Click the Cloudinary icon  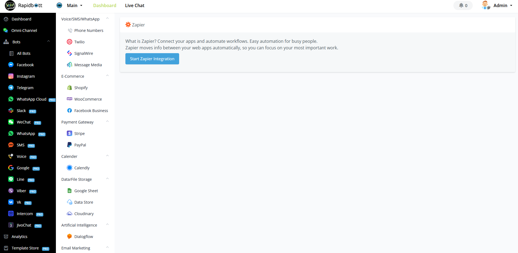[70, 213]
